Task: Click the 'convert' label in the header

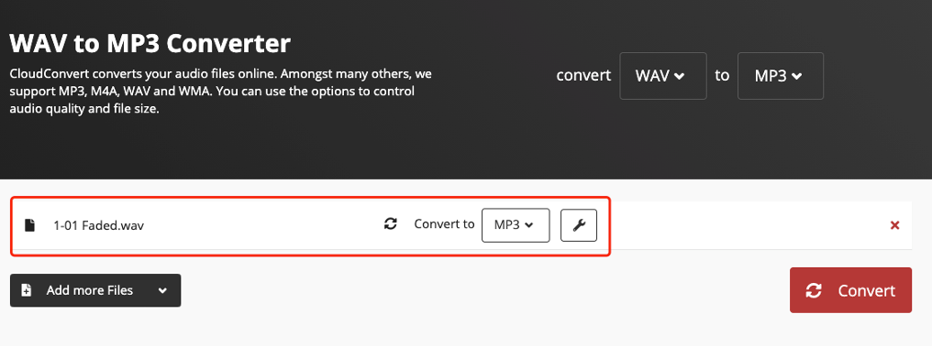Action: tap(583, 76)
